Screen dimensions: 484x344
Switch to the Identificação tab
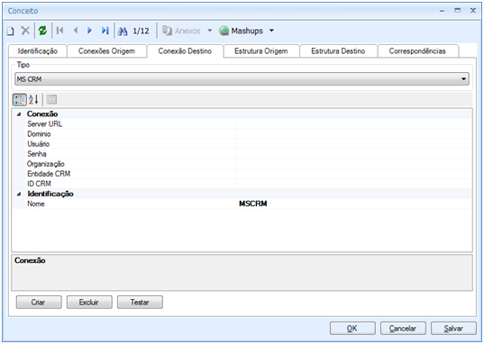38,51
